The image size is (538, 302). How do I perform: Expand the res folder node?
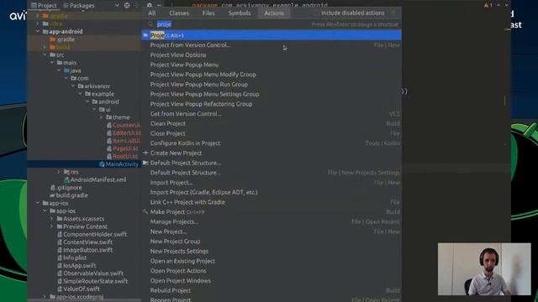tap(59, 172)
